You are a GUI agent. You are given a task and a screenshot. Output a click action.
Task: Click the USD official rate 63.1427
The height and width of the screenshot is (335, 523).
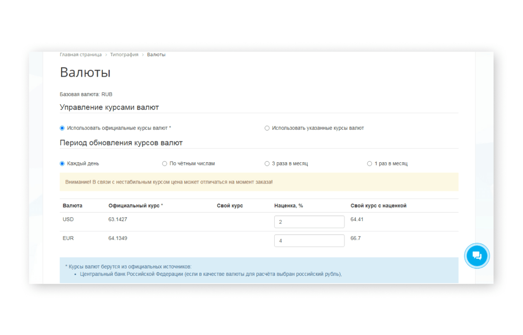click(x=118, y=220)
